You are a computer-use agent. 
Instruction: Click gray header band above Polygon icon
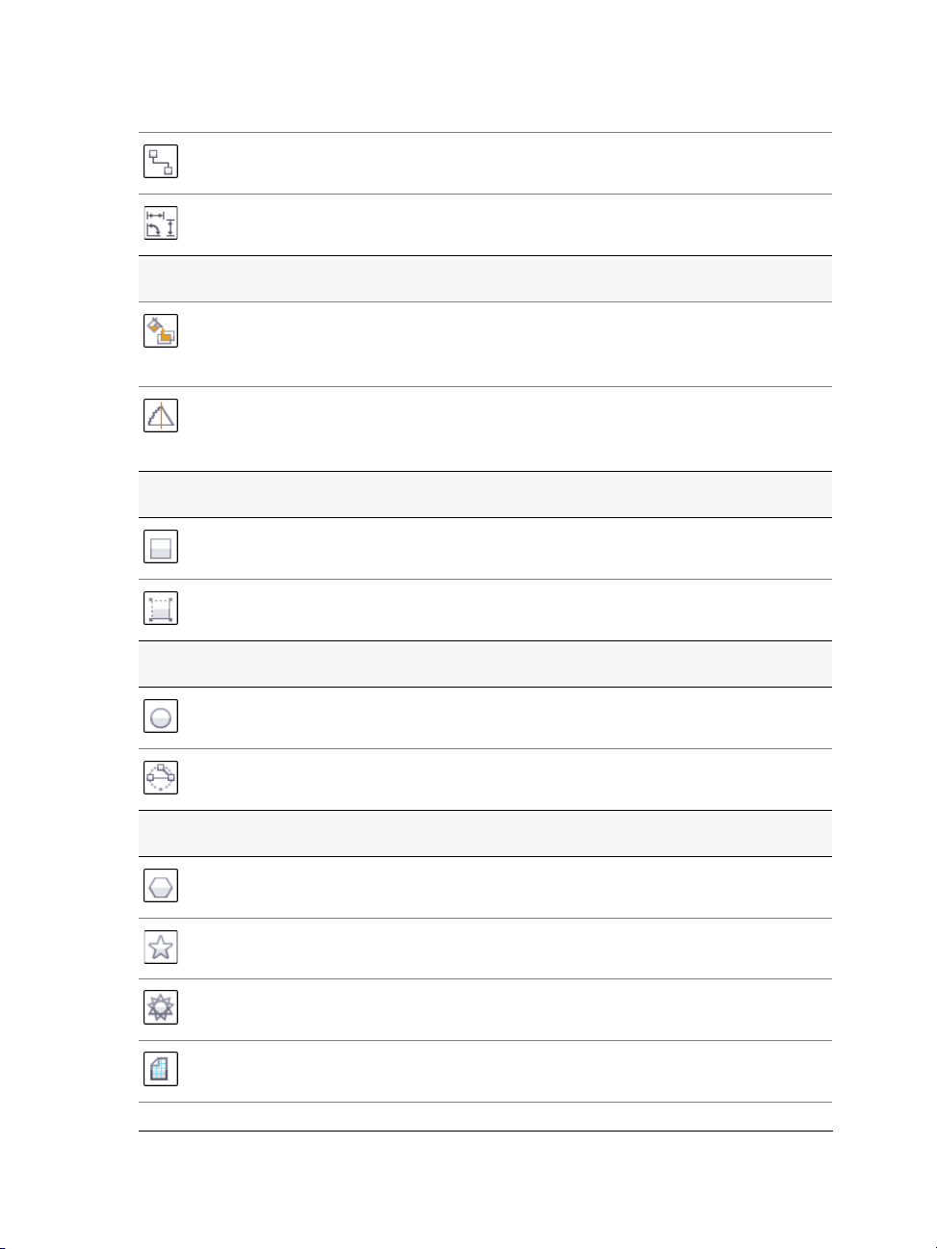coord(485,834)
